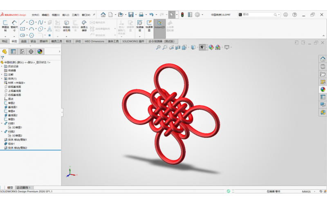327x204 pixels.
Task: Collapse the 扫描1 tree node
Action: pyautogui.click(x=2, y=123)
